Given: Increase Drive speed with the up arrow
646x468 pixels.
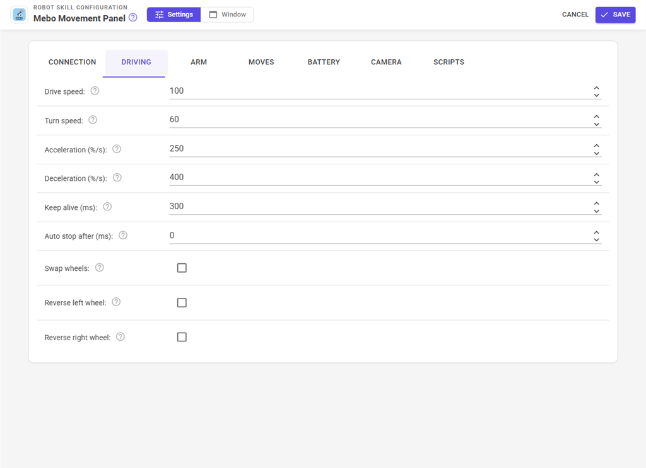Looking at the screenshot, I should 596,88.
